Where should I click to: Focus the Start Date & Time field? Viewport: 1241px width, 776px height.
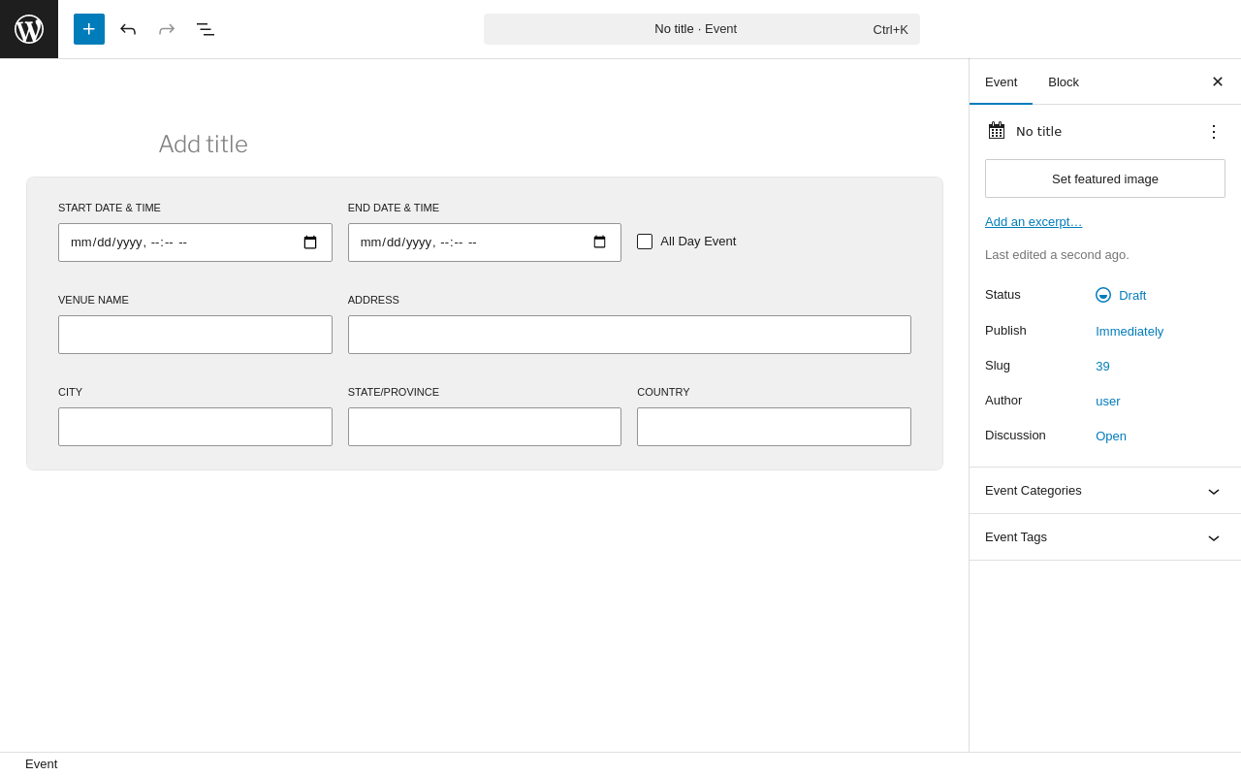pyautogui.click(x=195, y=242)
